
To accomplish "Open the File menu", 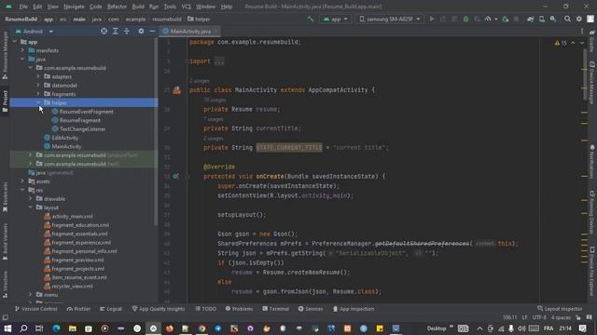I will 23,7.
